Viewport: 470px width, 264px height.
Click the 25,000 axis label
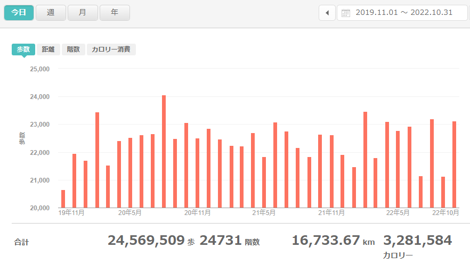click(x=40, y=69)
